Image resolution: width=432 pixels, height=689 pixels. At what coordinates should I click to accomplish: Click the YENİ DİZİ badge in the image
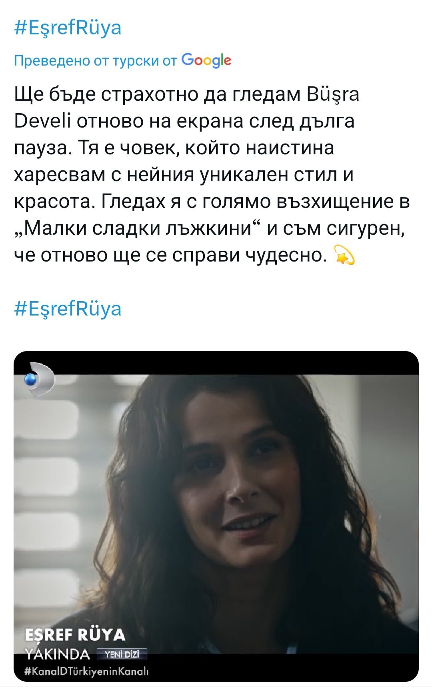coord(122,654)
